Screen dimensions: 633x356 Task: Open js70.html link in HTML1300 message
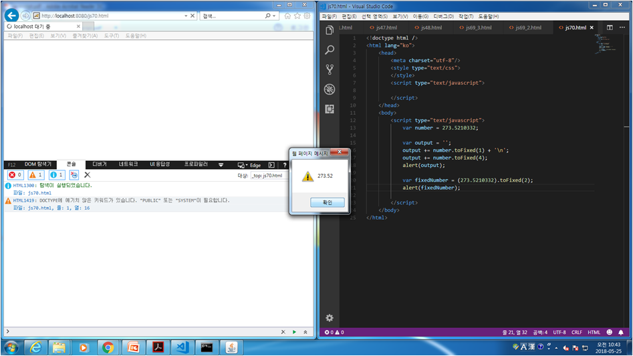click(x=39, y=193)
